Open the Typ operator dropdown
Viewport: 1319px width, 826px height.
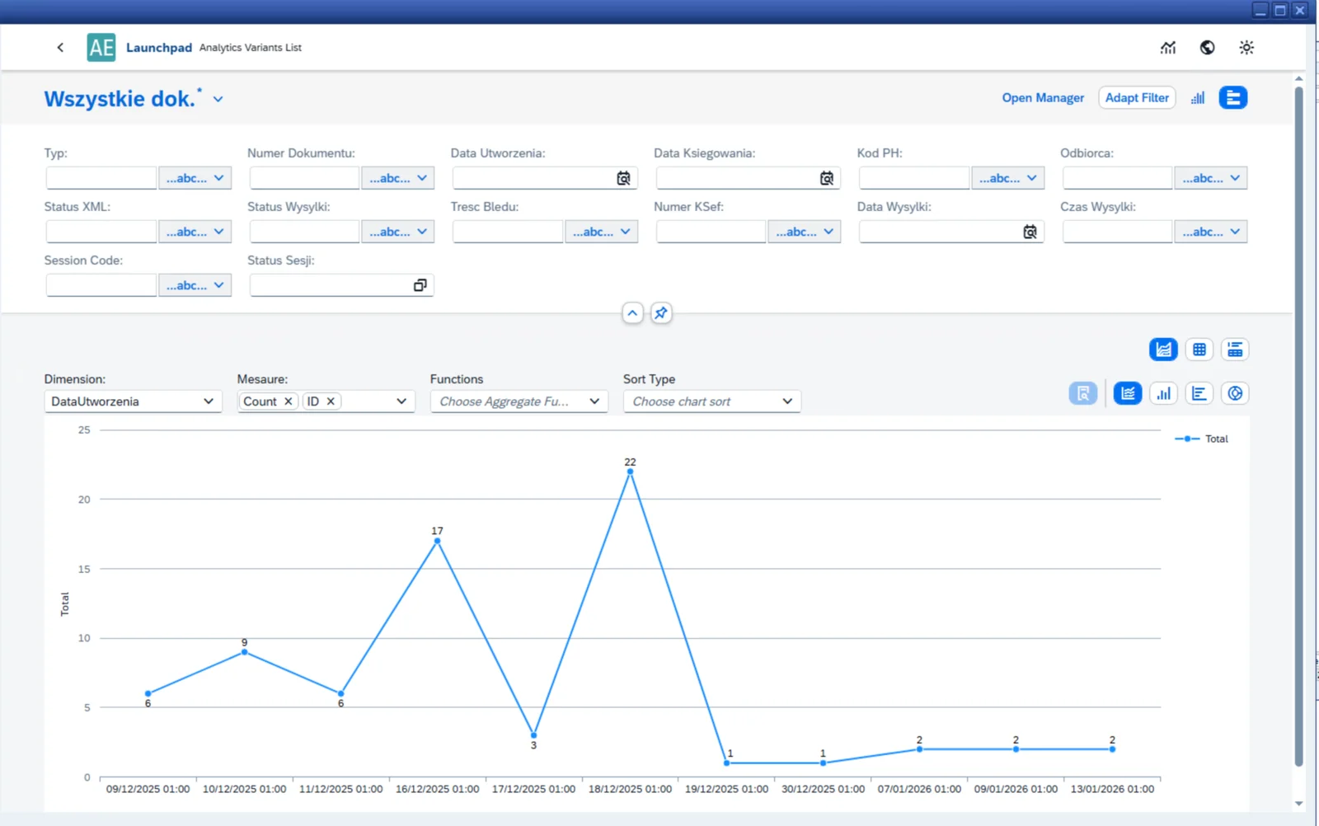coord(195,178)
